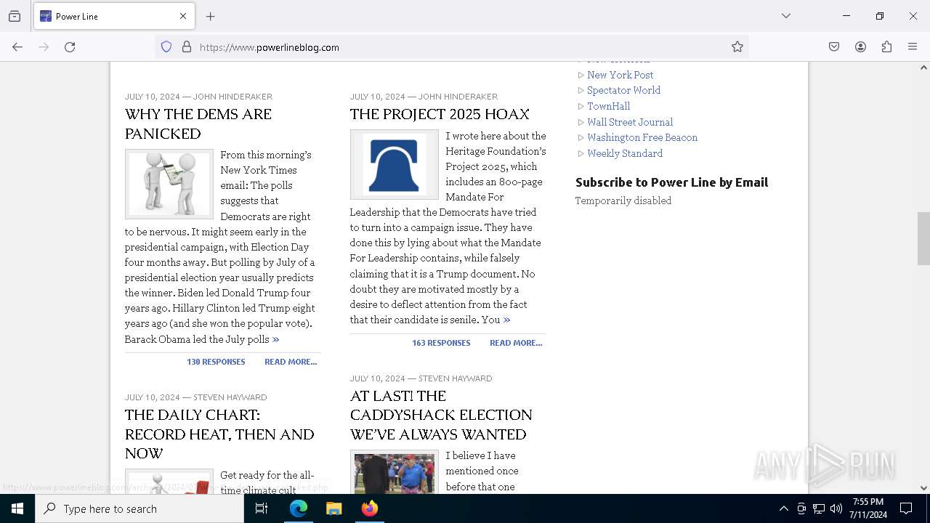Click 'Subscribe to Power Line by Email' heading
Screen dimensions: 930x523
(671, 182)
